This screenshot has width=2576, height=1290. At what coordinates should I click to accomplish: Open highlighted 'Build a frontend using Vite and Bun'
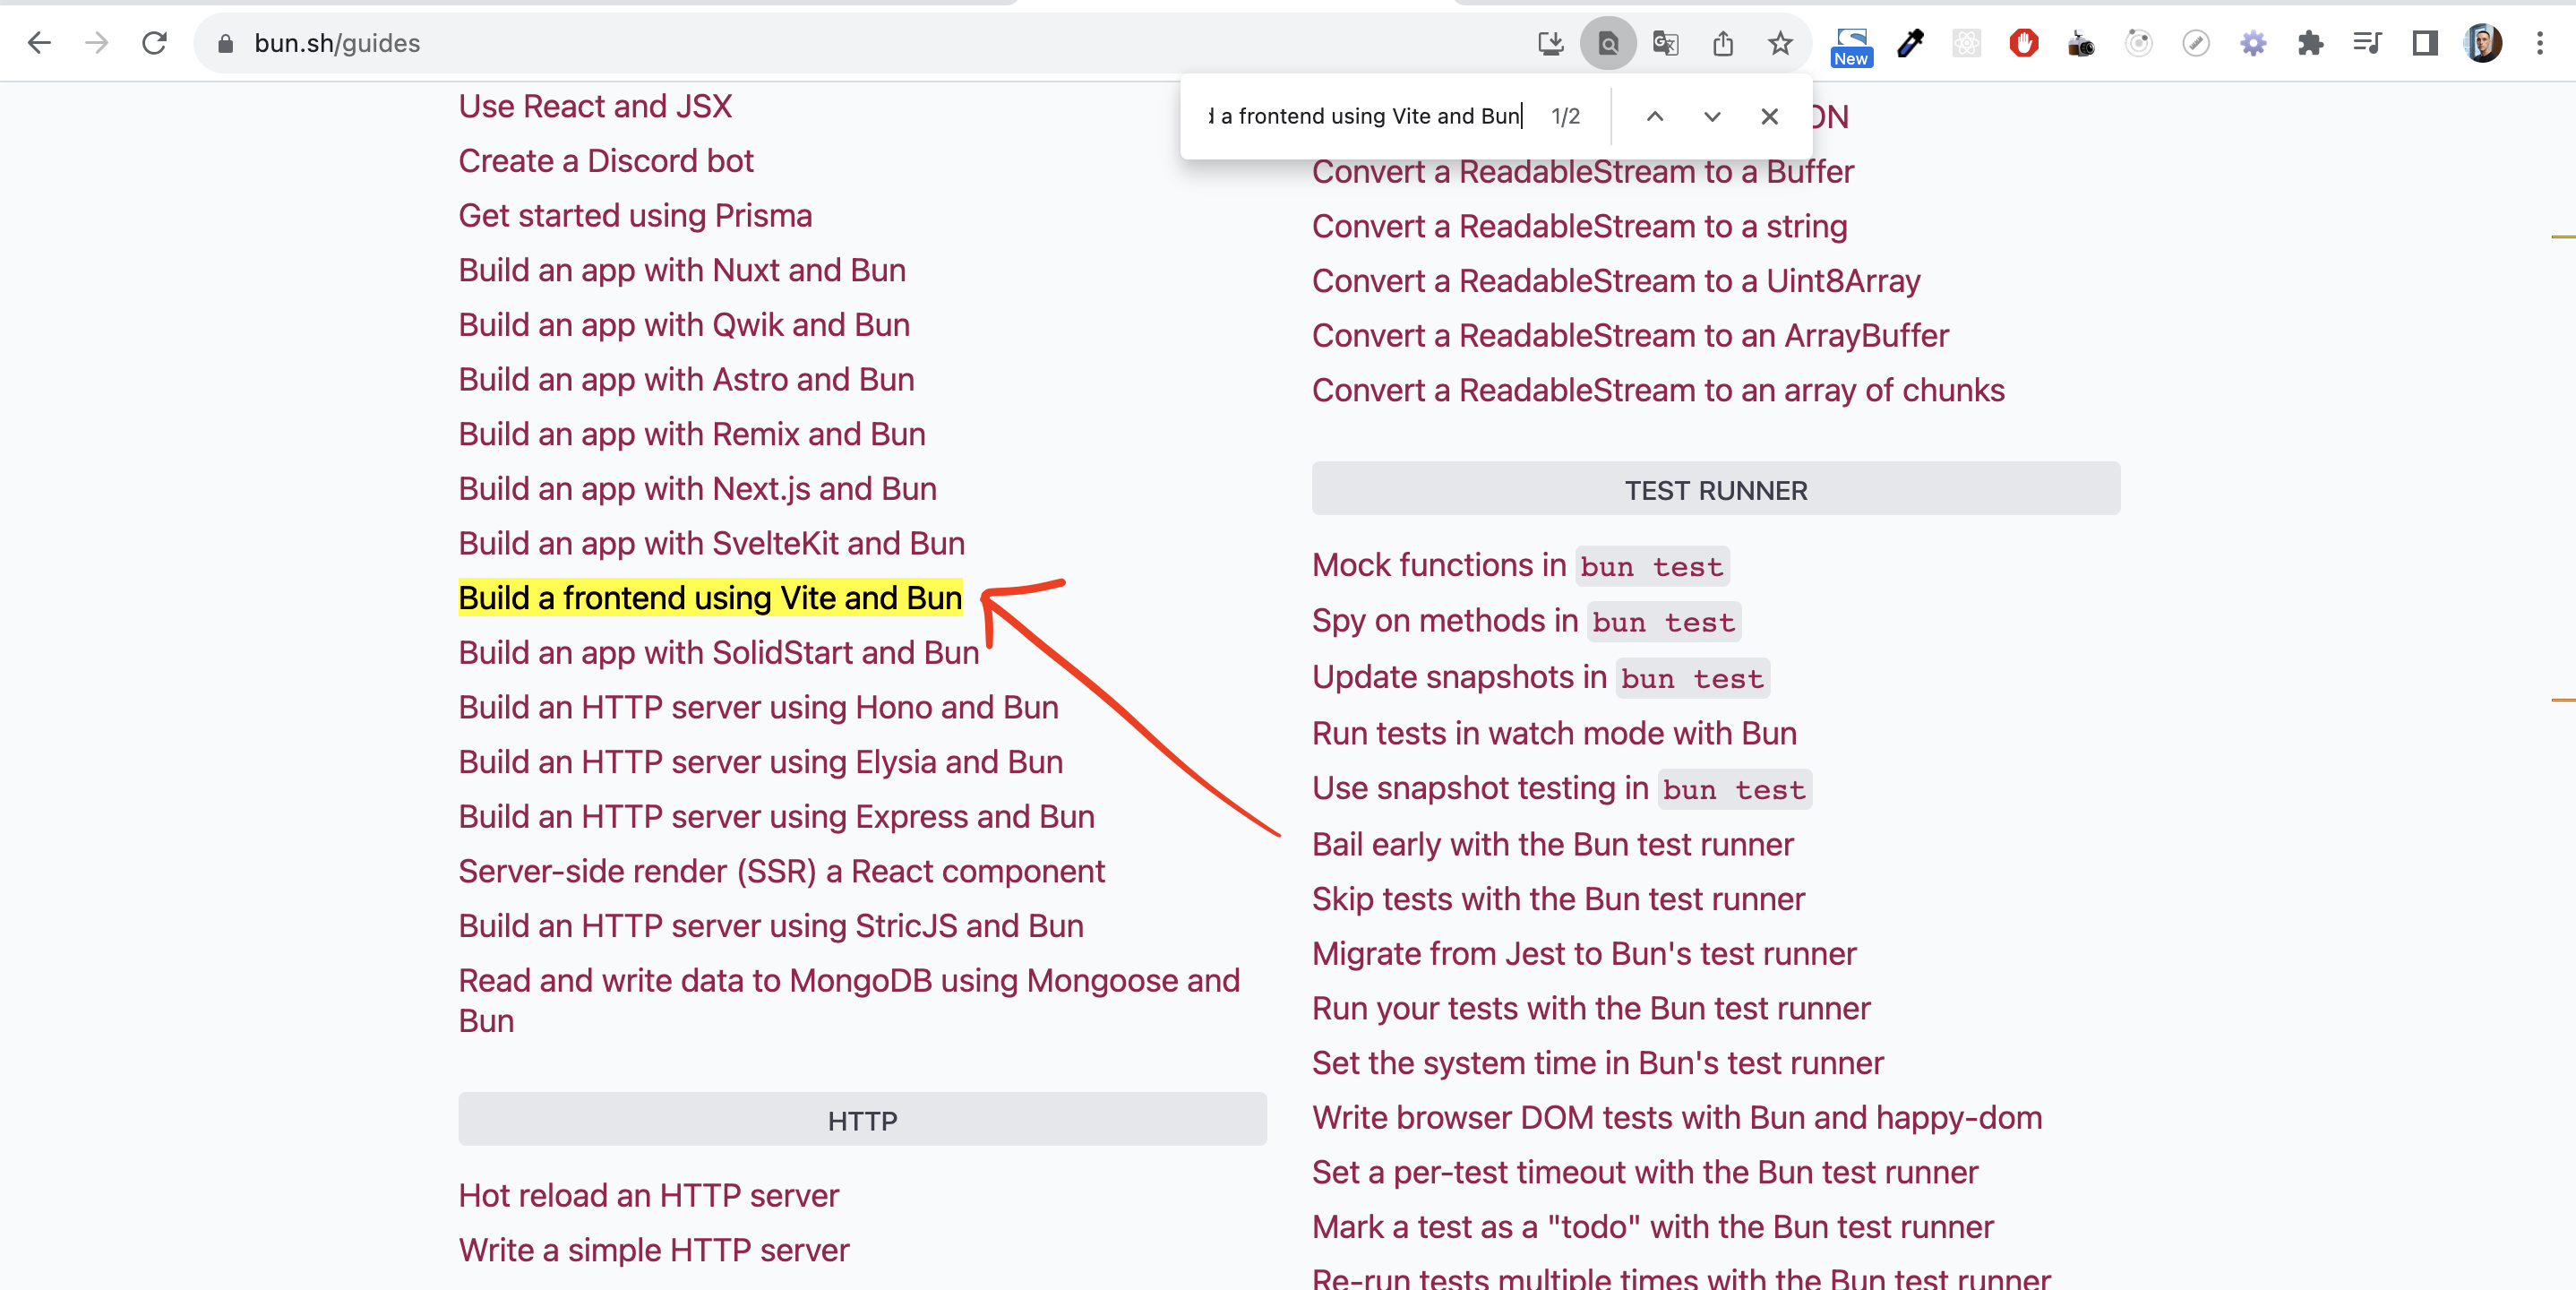tap(710, 598)
